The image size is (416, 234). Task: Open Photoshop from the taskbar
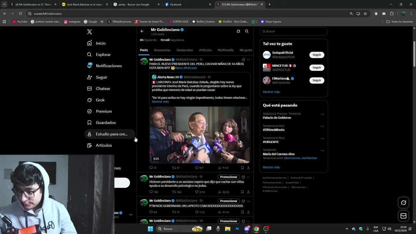[x=237, y=229]
